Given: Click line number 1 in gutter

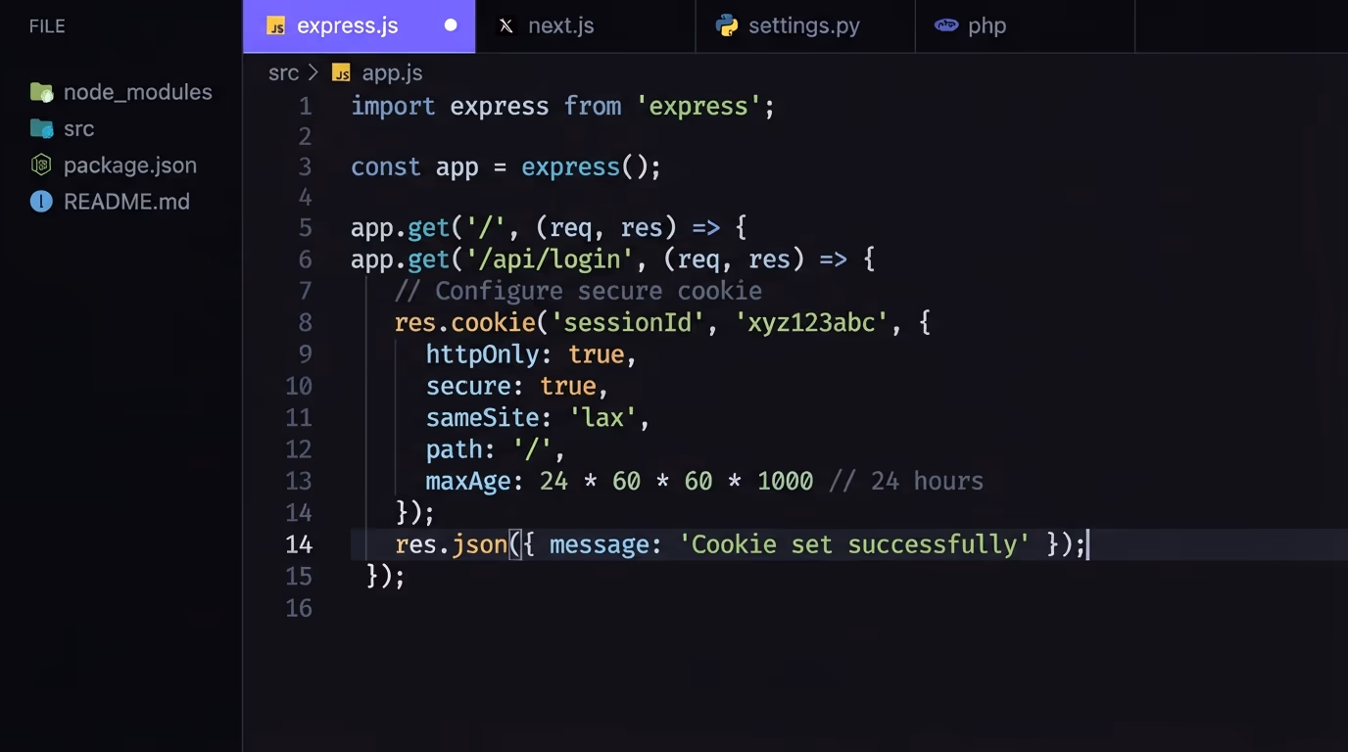Looking at the screenshot, I should pyautogui.click(x=306, y=106).
